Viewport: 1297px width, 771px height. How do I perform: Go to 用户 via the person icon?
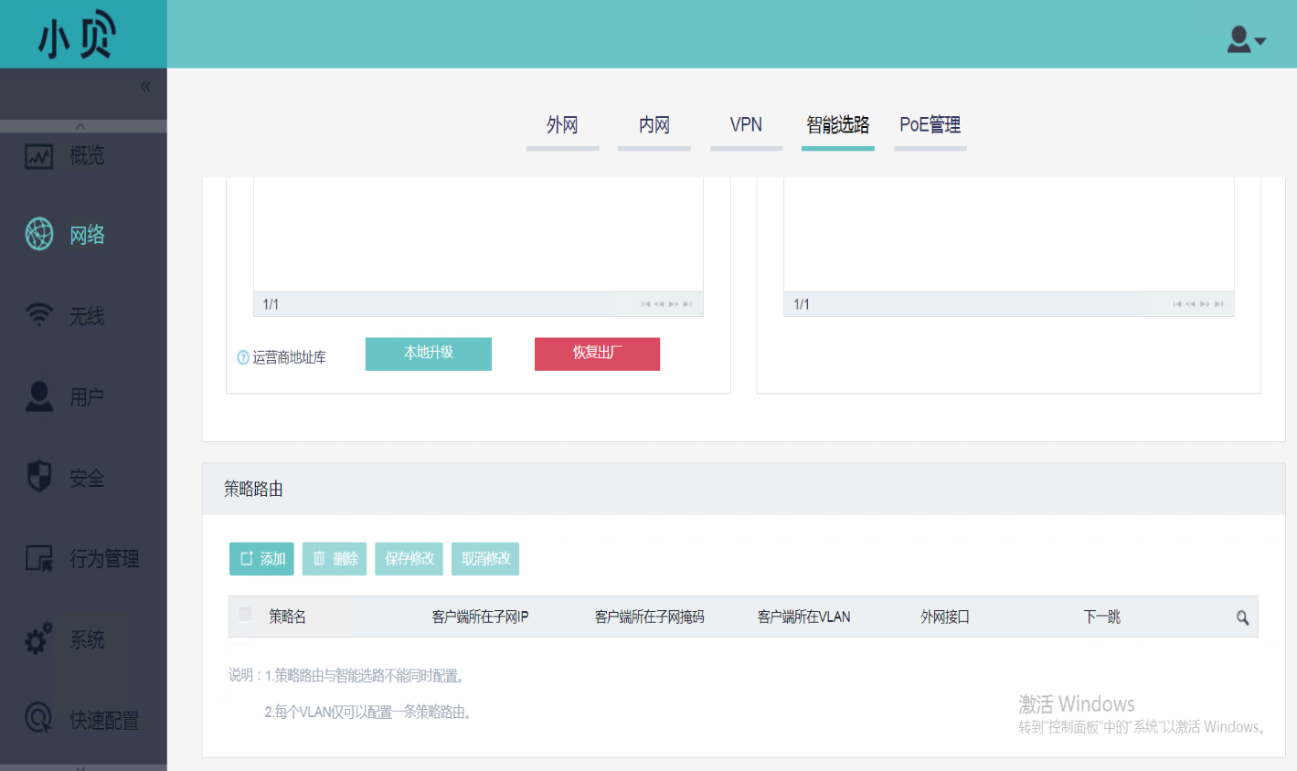(38, 396)
